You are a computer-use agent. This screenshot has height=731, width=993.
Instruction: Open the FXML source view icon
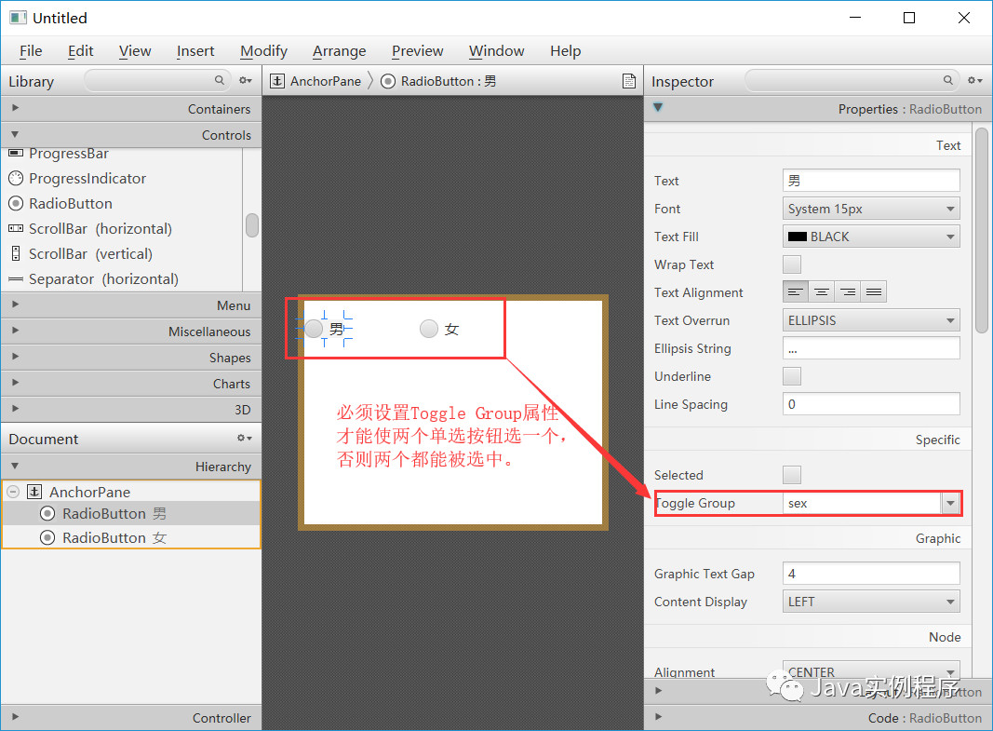coord(629,80)
